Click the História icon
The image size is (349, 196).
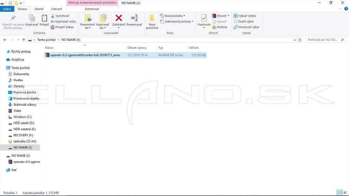click(214, 27)
